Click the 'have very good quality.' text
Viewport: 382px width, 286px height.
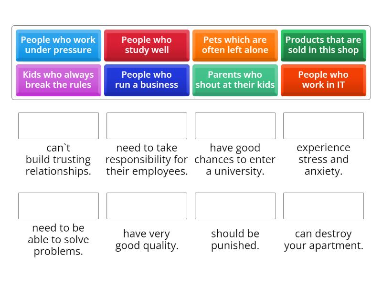[x=147, y=240]
